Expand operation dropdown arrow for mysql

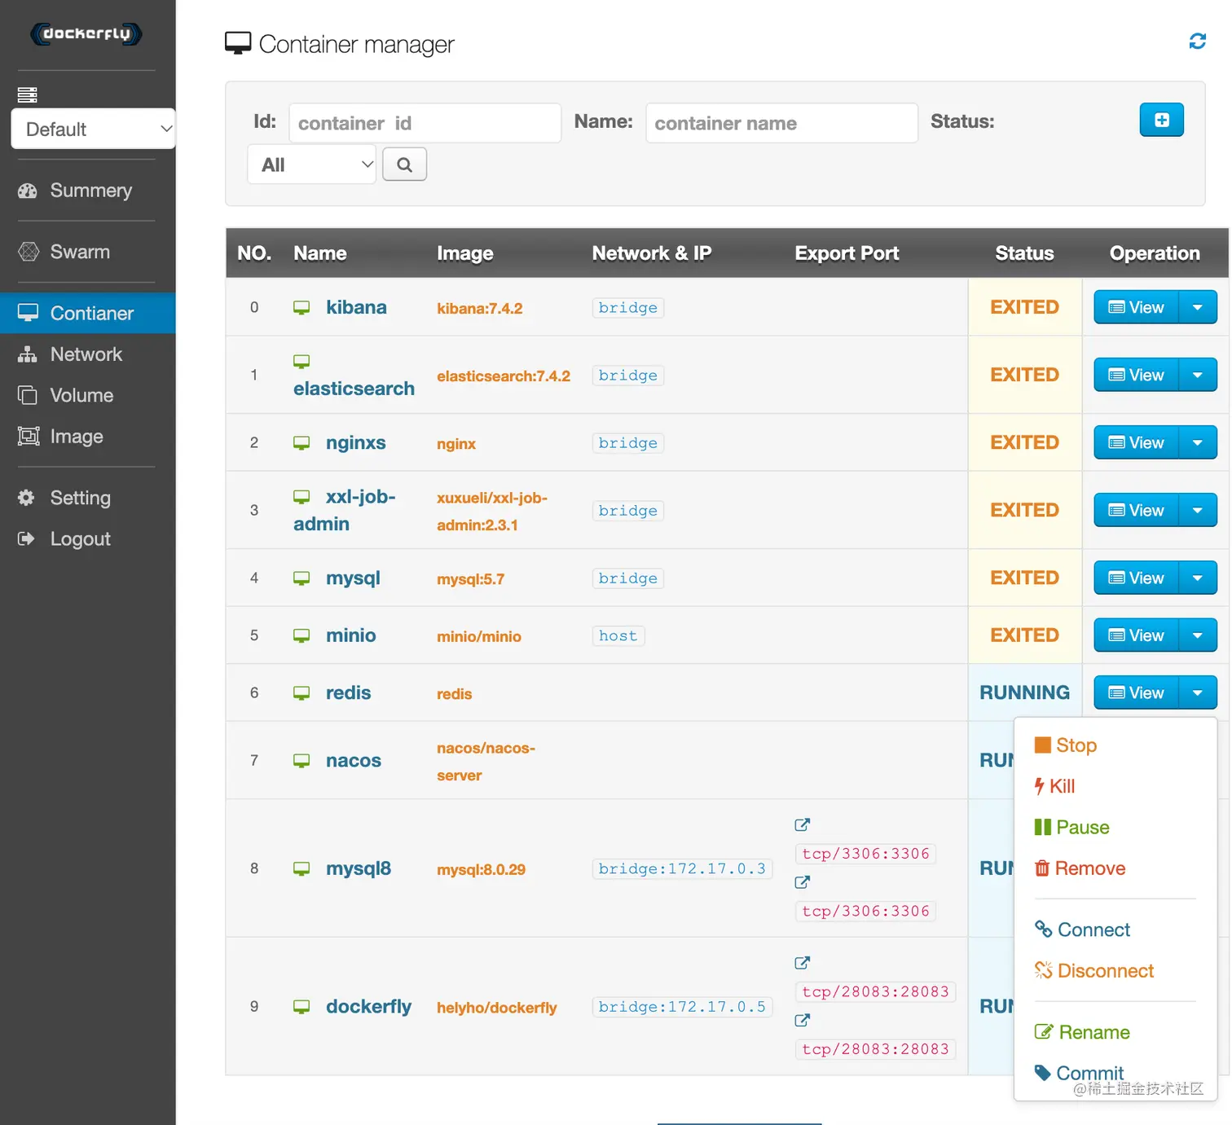point(1198,578)
